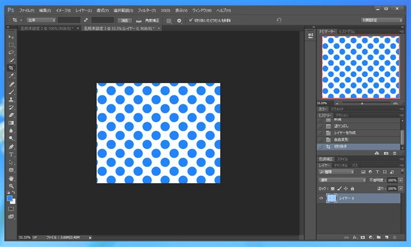Reset the crop with the undo arrow
This screenshot has height=247, width=411.
point(279,20)
